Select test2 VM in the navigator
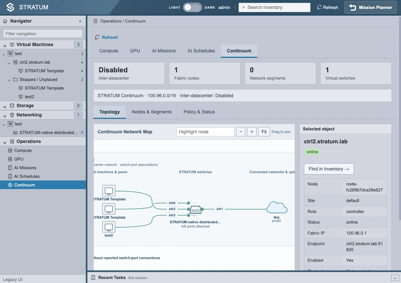401x283 pixels. pos(29,97)
